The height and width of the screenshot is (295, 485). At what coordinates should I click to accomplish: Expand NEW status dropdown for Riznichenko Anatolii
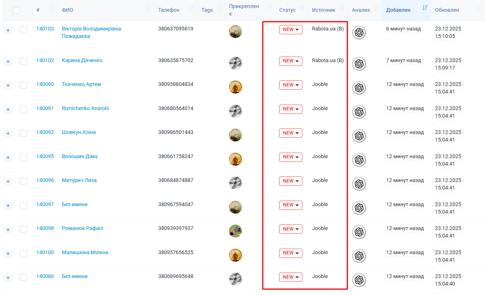[x=291, y=109]
